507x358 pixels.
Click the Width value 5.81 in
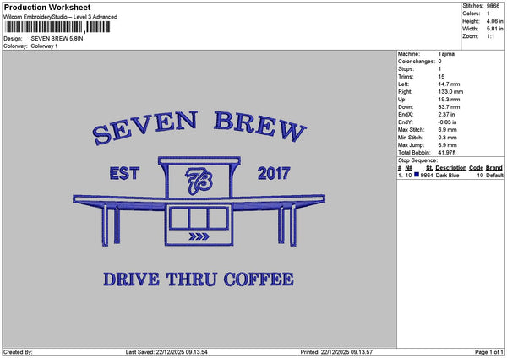click(x=494, y=29)
